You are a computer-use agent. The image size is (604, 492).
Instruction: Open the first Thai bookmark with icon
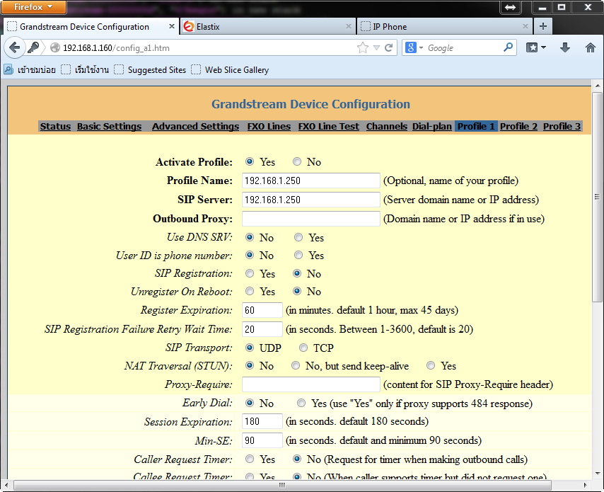[x=30, y=70]
